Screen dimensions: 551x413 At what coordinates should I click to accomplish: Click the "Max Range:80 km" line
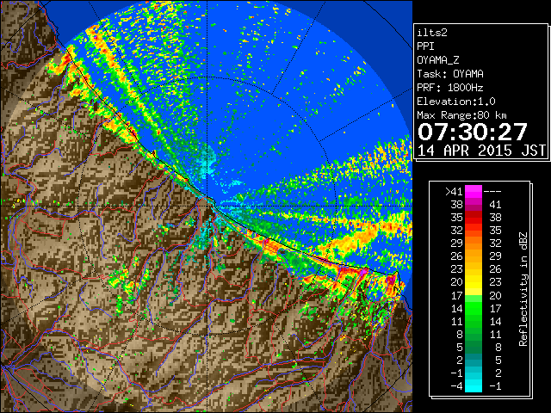coord(461,115)
